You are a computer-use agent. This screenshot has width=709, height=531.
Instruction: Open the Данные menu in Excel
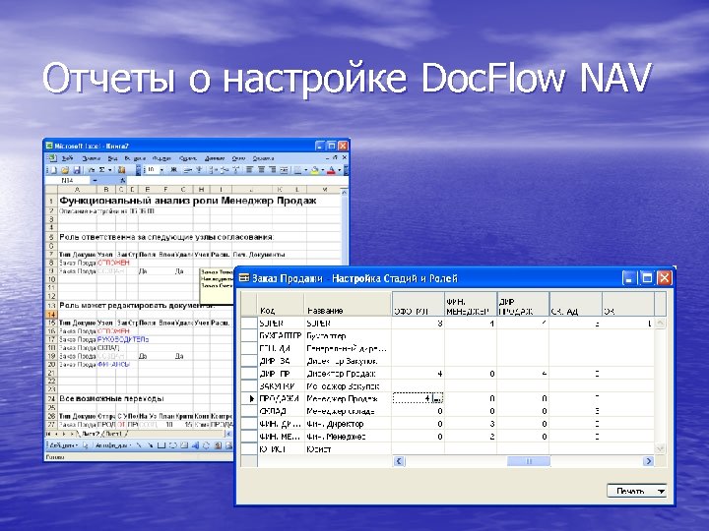coord(215,158)
